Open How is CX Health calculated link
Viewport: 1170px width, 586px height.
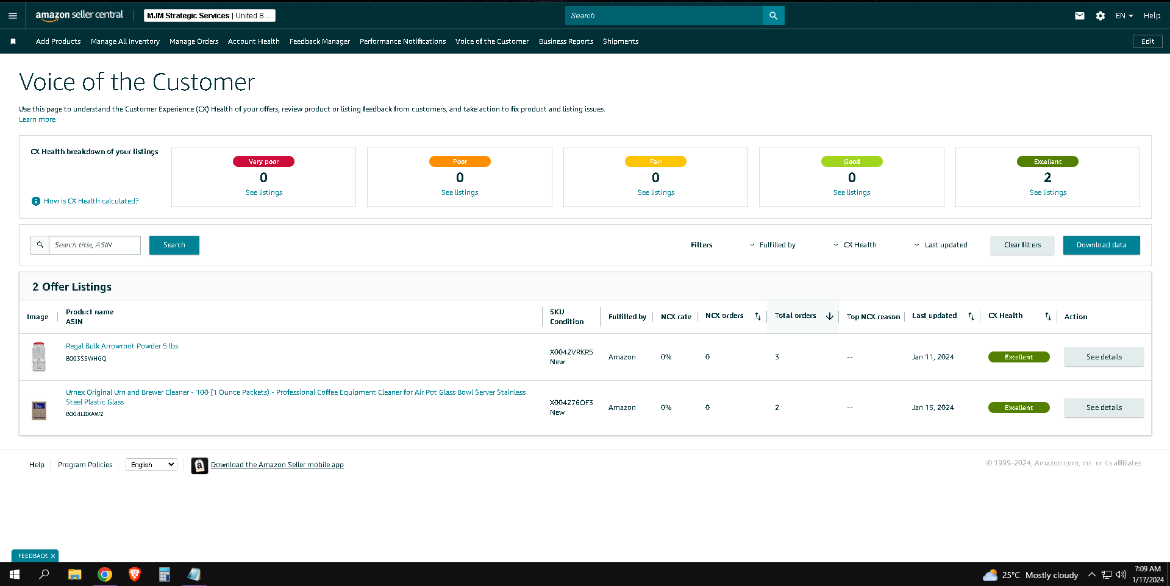point(91,201)
